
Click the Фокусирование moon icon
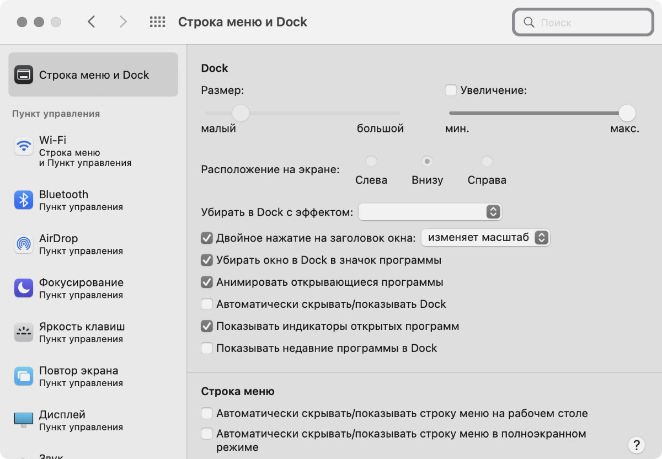[x=24, y=288]
